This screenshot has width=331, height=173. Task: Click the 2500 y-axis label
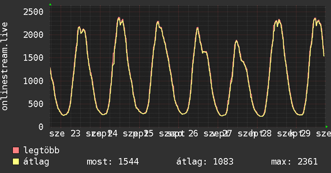click(x=33, y=12)
